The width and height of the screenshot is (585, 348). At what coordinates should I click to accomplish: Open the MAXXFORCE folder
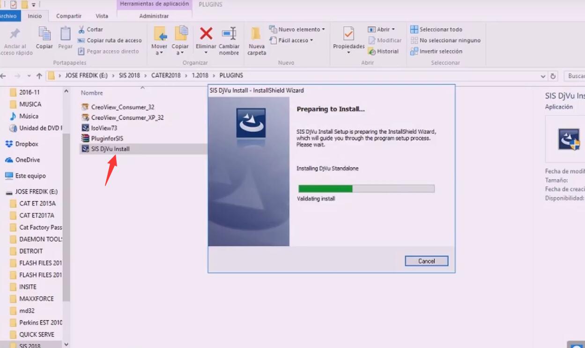pos(36,298)
